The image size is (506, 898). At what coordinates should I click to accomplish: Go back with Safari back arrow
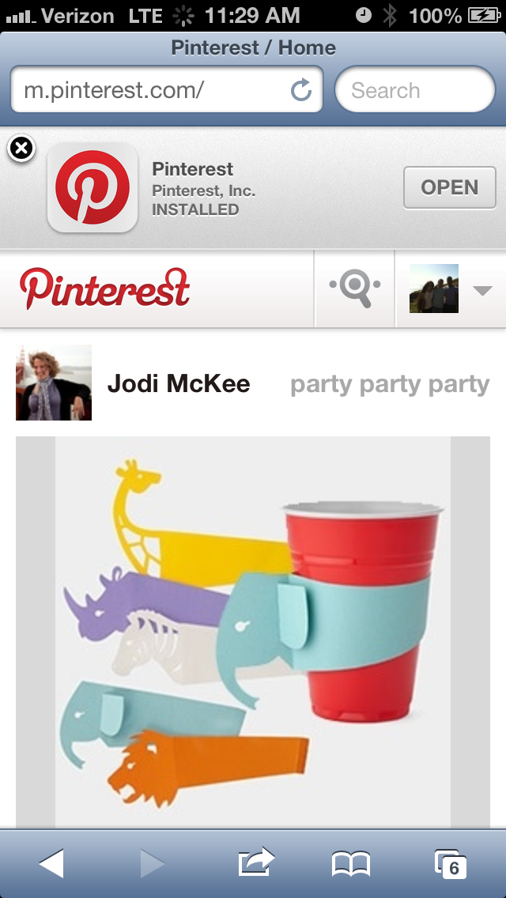click(51, 864)
